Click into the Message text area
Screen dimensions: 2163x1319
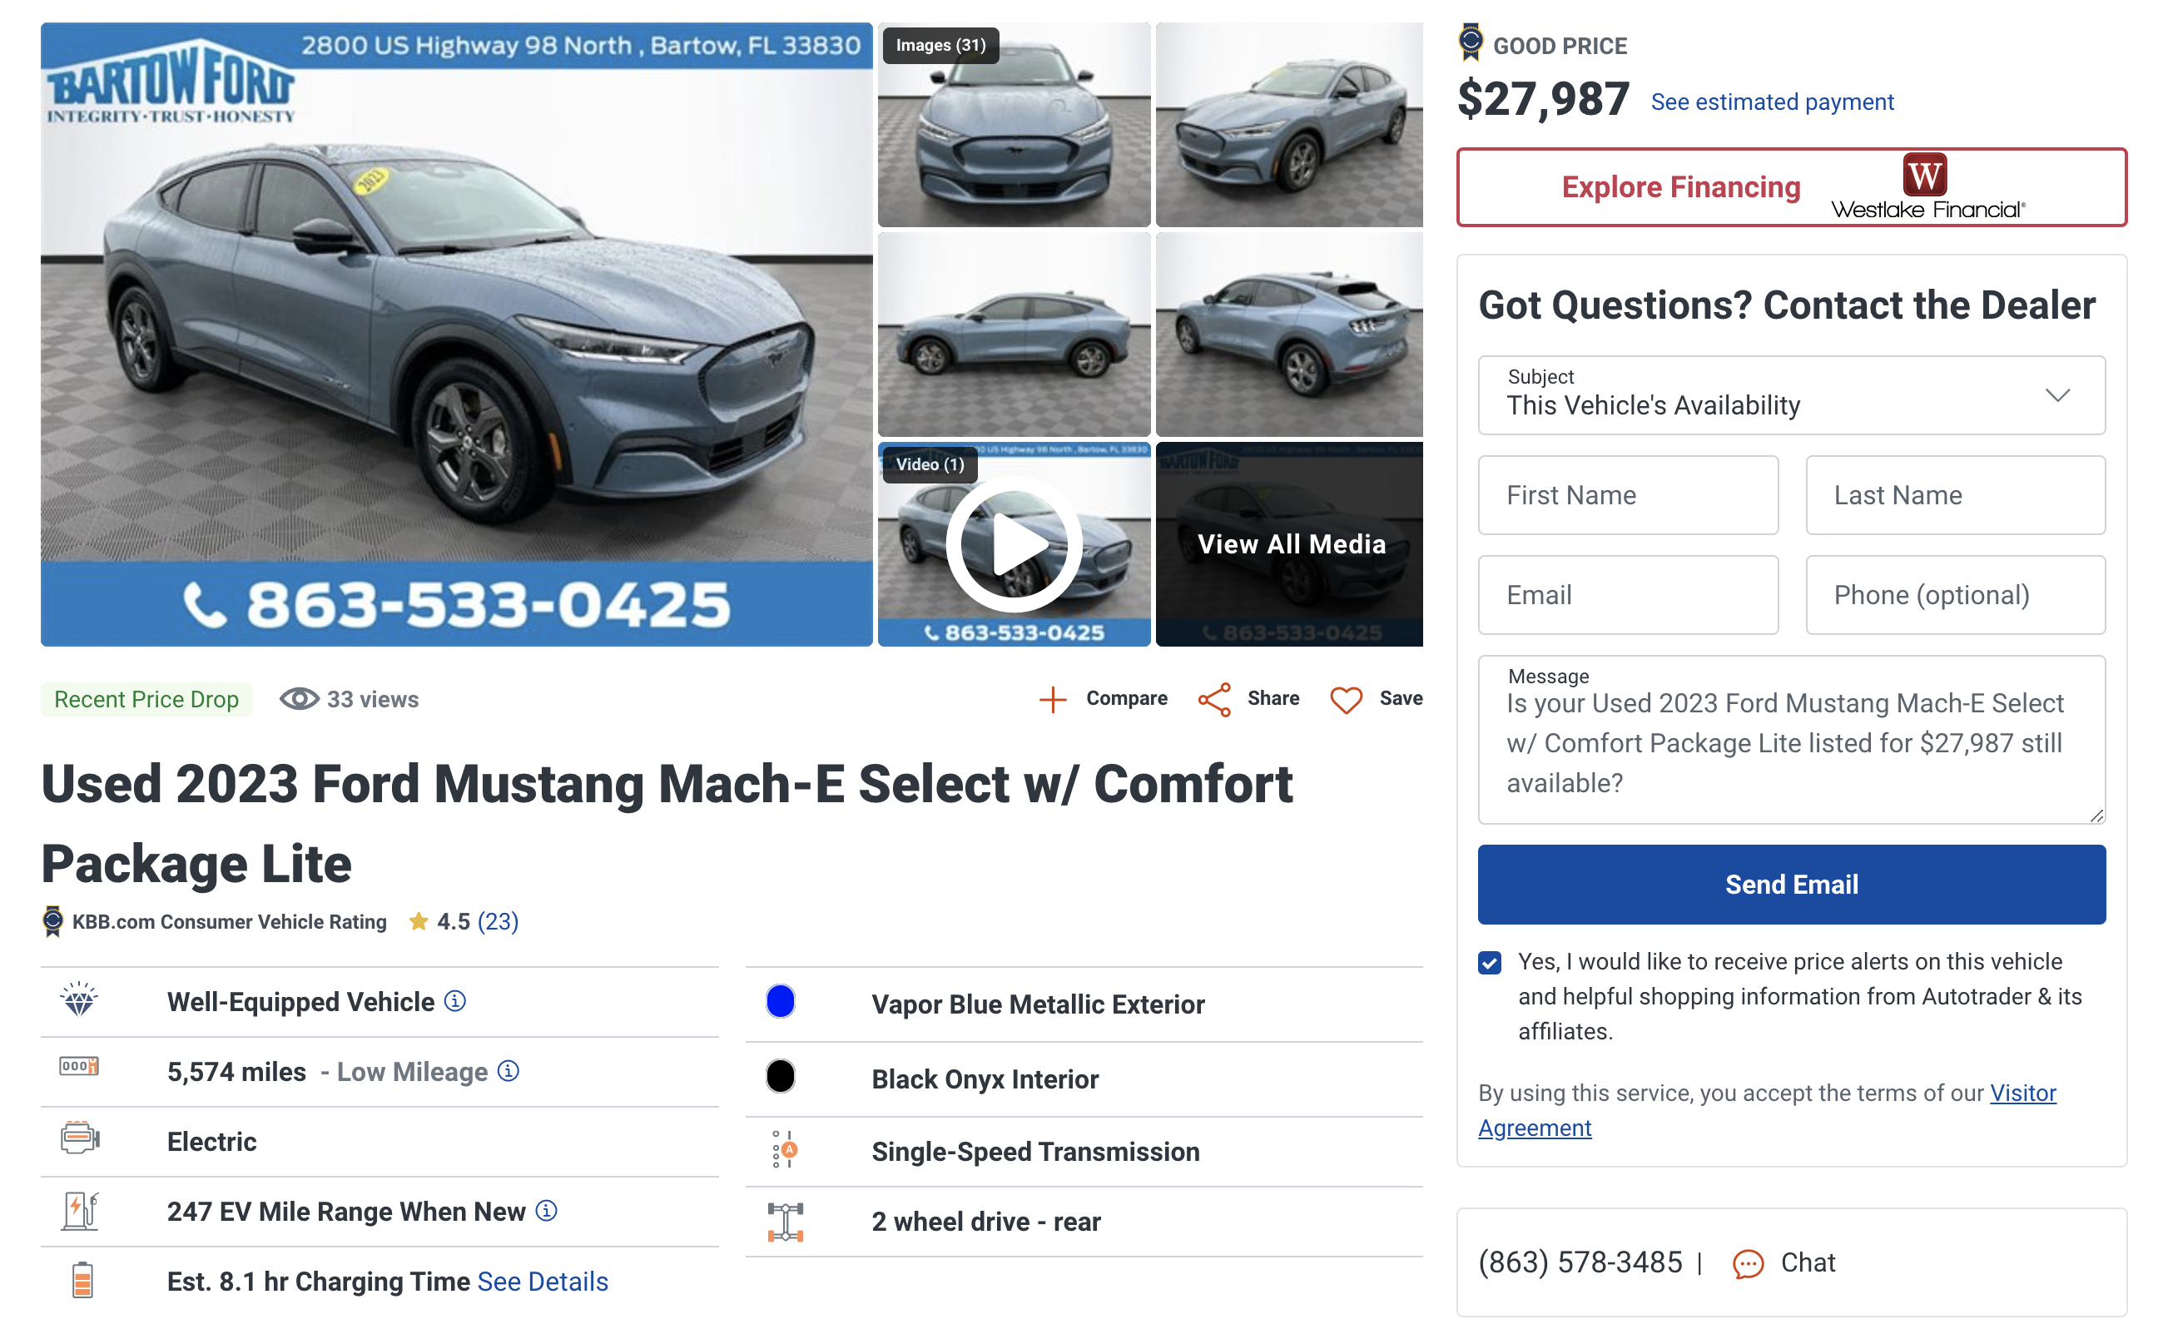(1792, 740)
